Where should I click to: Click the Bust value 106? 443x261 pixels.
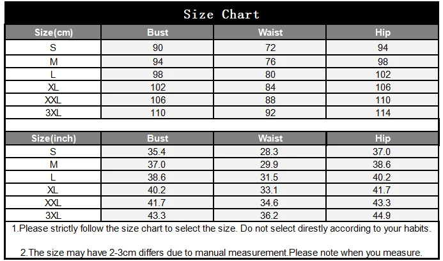click(x=158, y=100)
